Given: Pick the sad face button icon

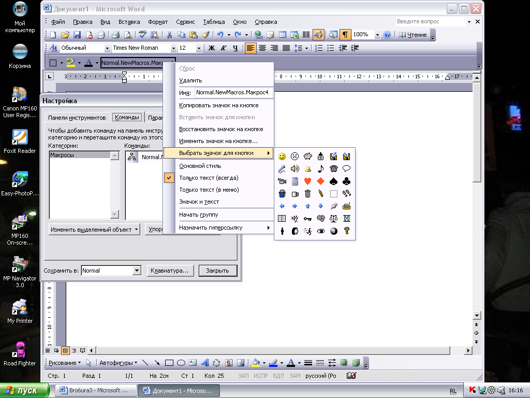Looking at the screenshot, I should [x=295, y=157].
